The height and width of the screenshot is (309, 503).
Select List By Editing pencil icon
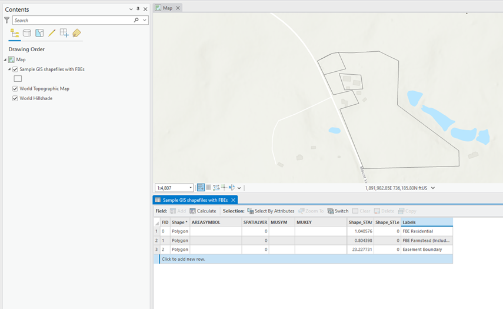point(52,34)
